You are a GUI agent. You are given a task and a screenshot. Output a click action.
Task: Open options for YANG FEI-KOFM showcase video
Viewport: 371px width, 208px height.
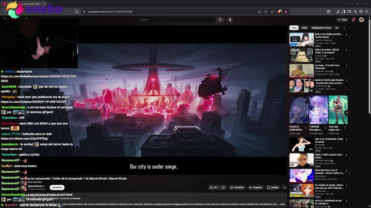pyautogui.click(x=346, y=139)
